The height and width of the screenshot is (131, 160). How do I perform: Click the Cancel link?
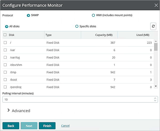point(65,126)
